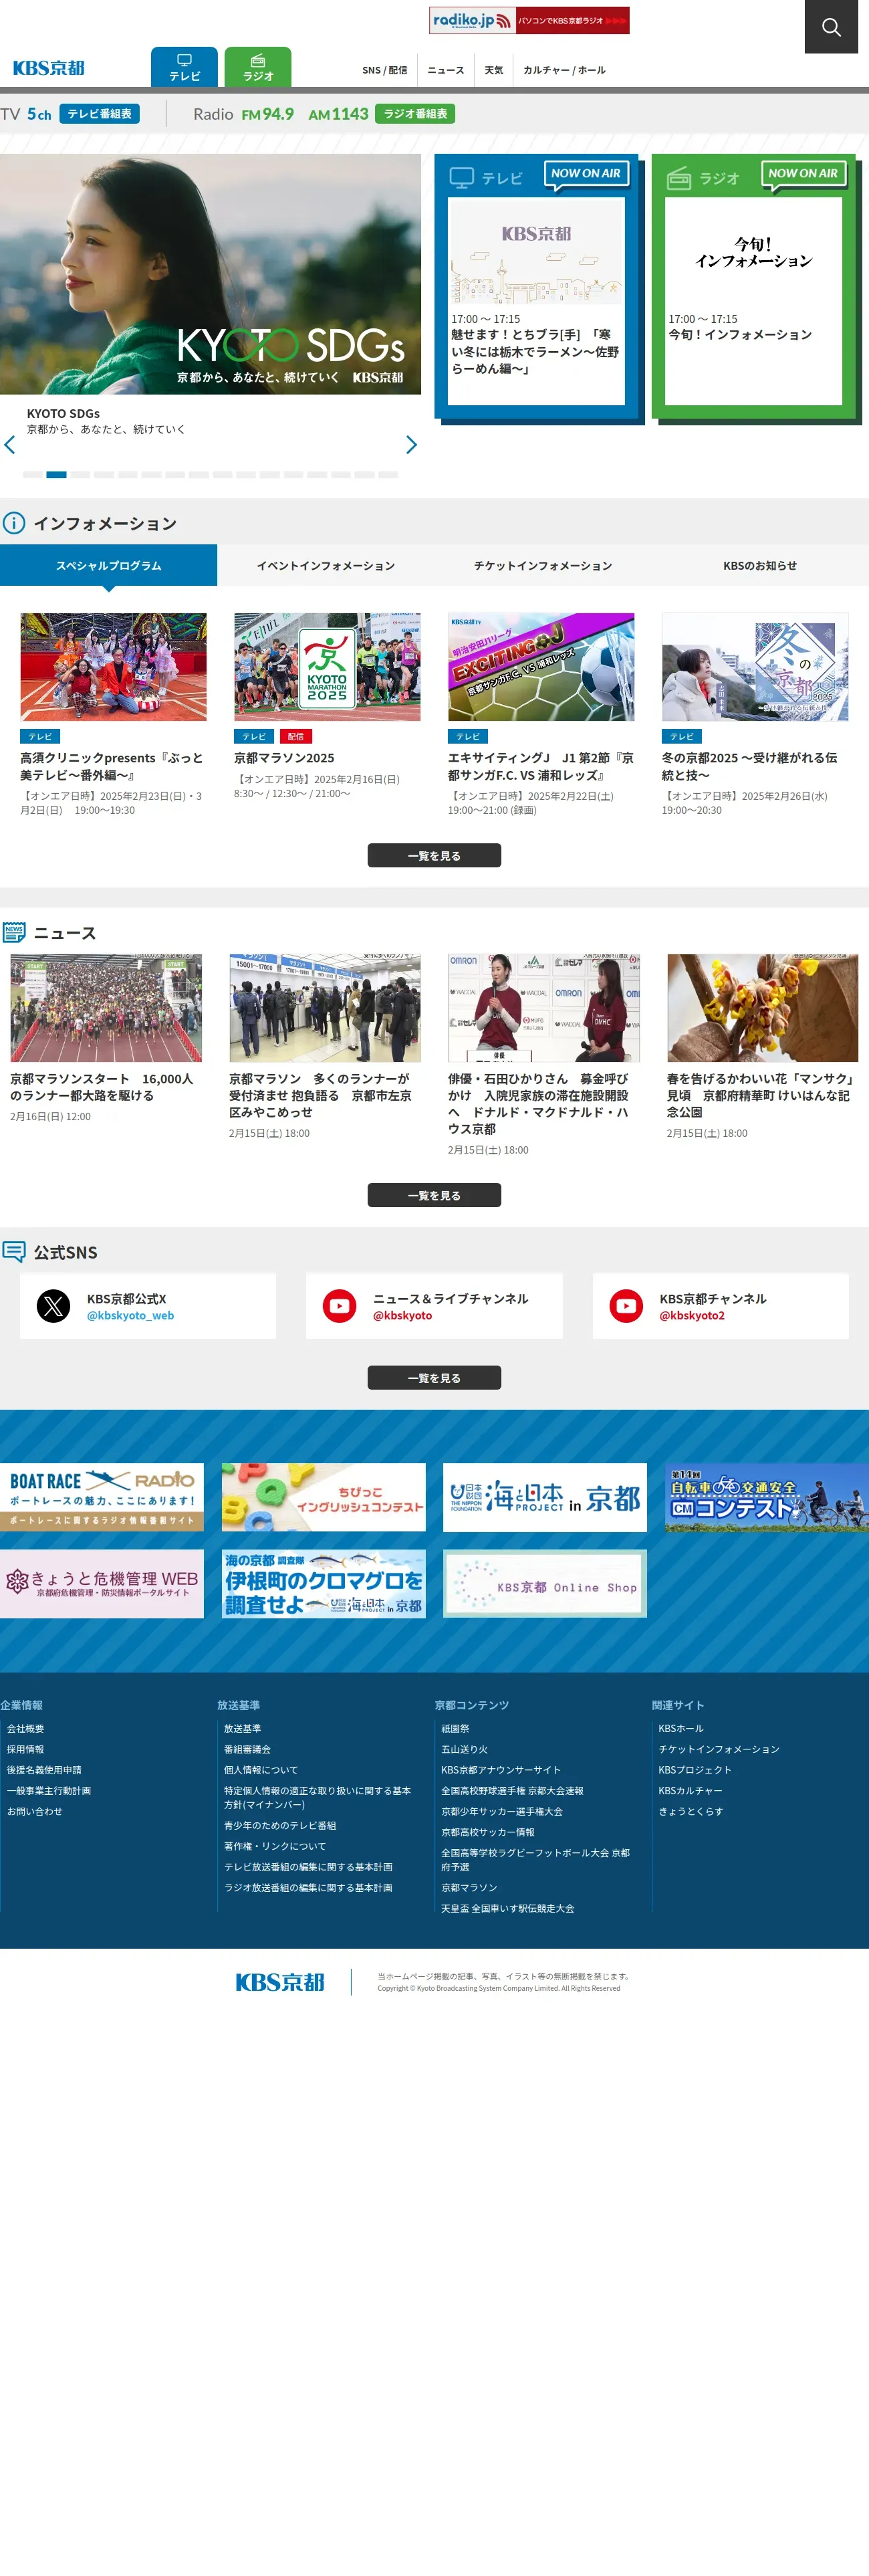The width and height of the screenshot is (869, 2576).
Task: Open エキサイティングJ program thumbnail
Action: click(x=541, y=667)
